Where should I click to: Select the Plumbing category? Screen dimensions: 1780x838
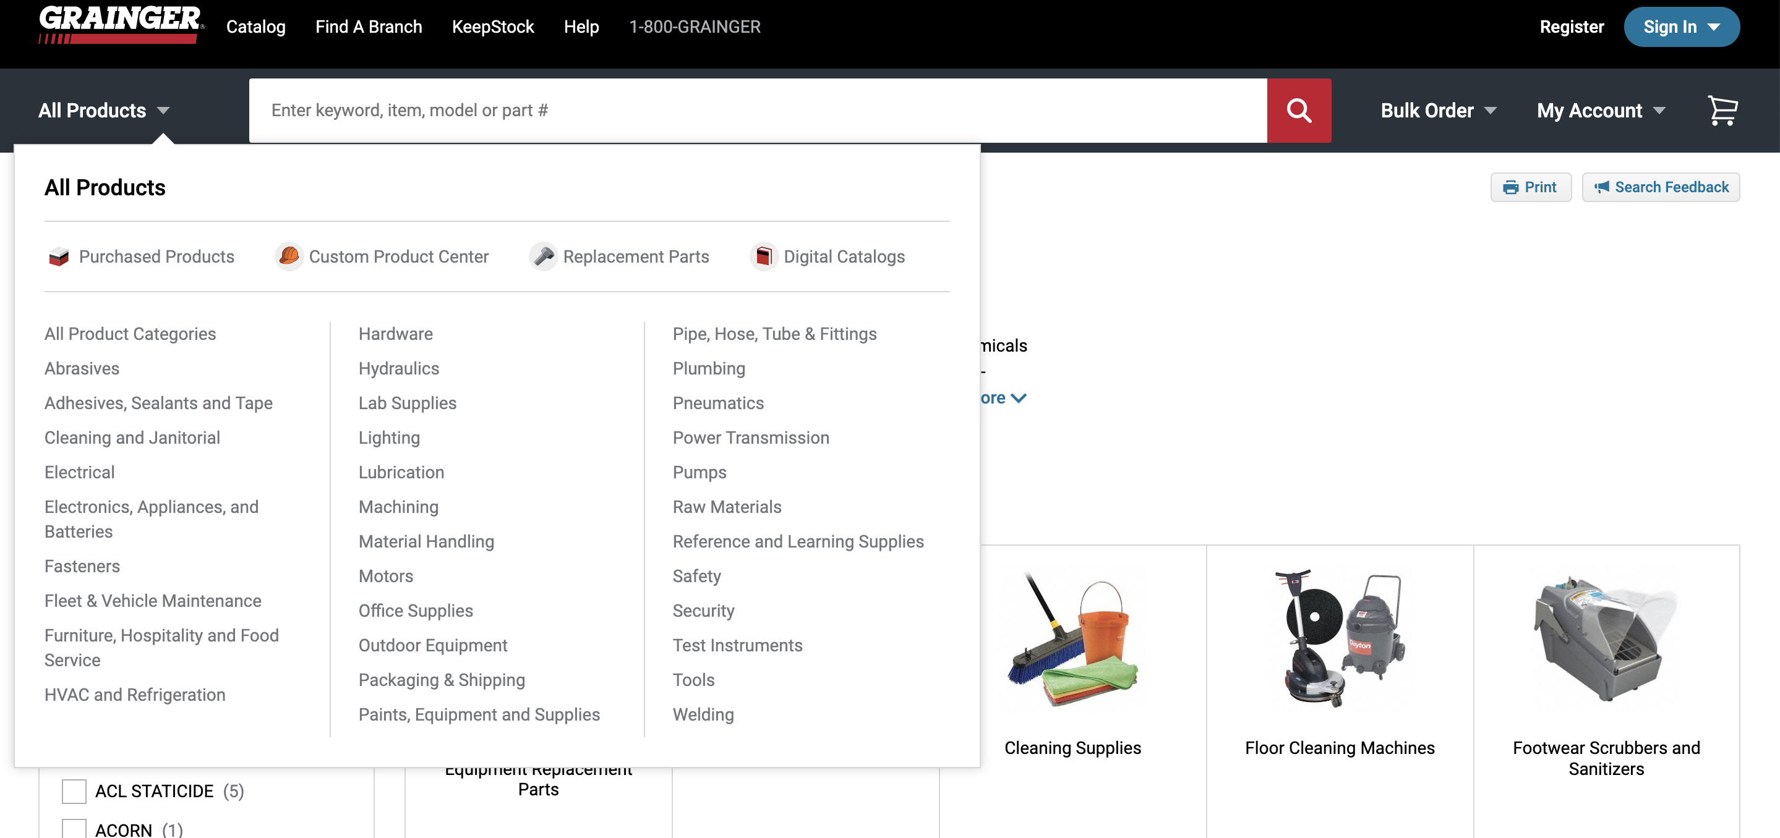coord(708,368)
